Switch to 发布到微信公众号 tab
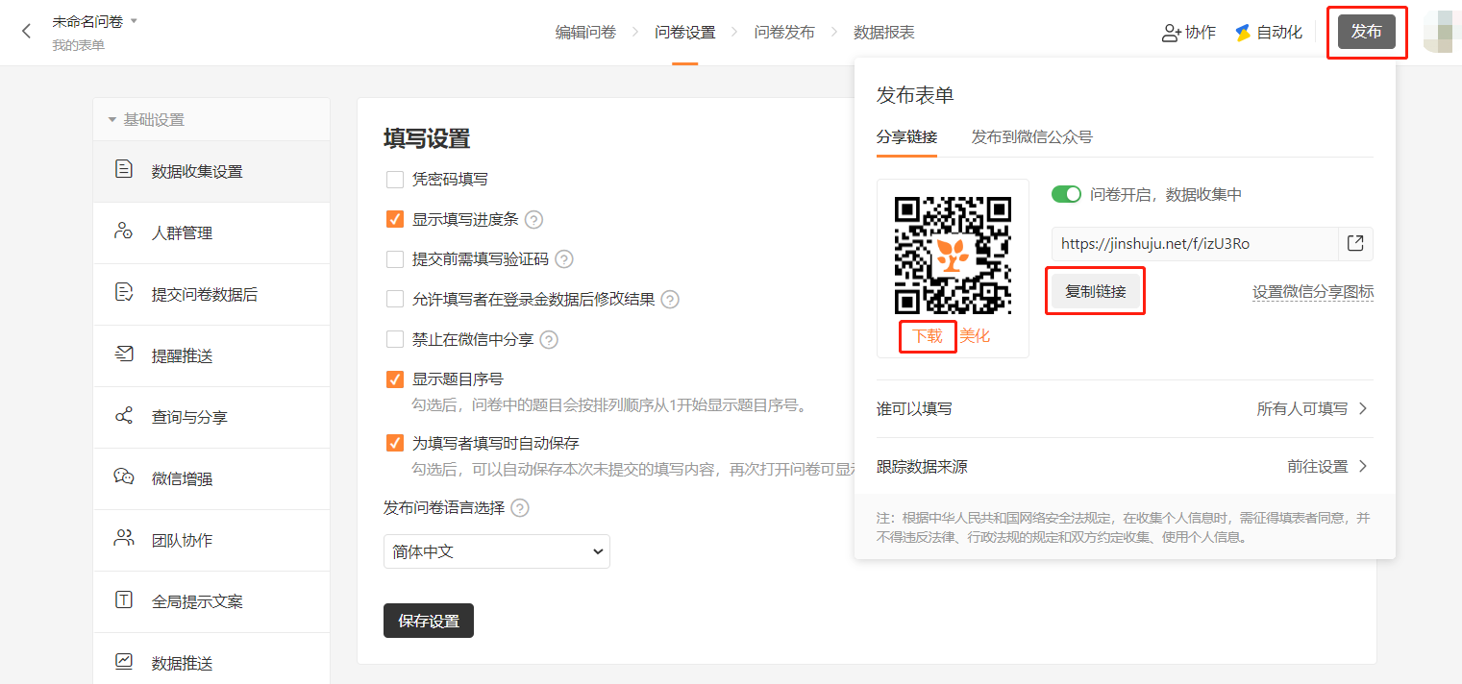1462x684 pixels. (1031, 137)
